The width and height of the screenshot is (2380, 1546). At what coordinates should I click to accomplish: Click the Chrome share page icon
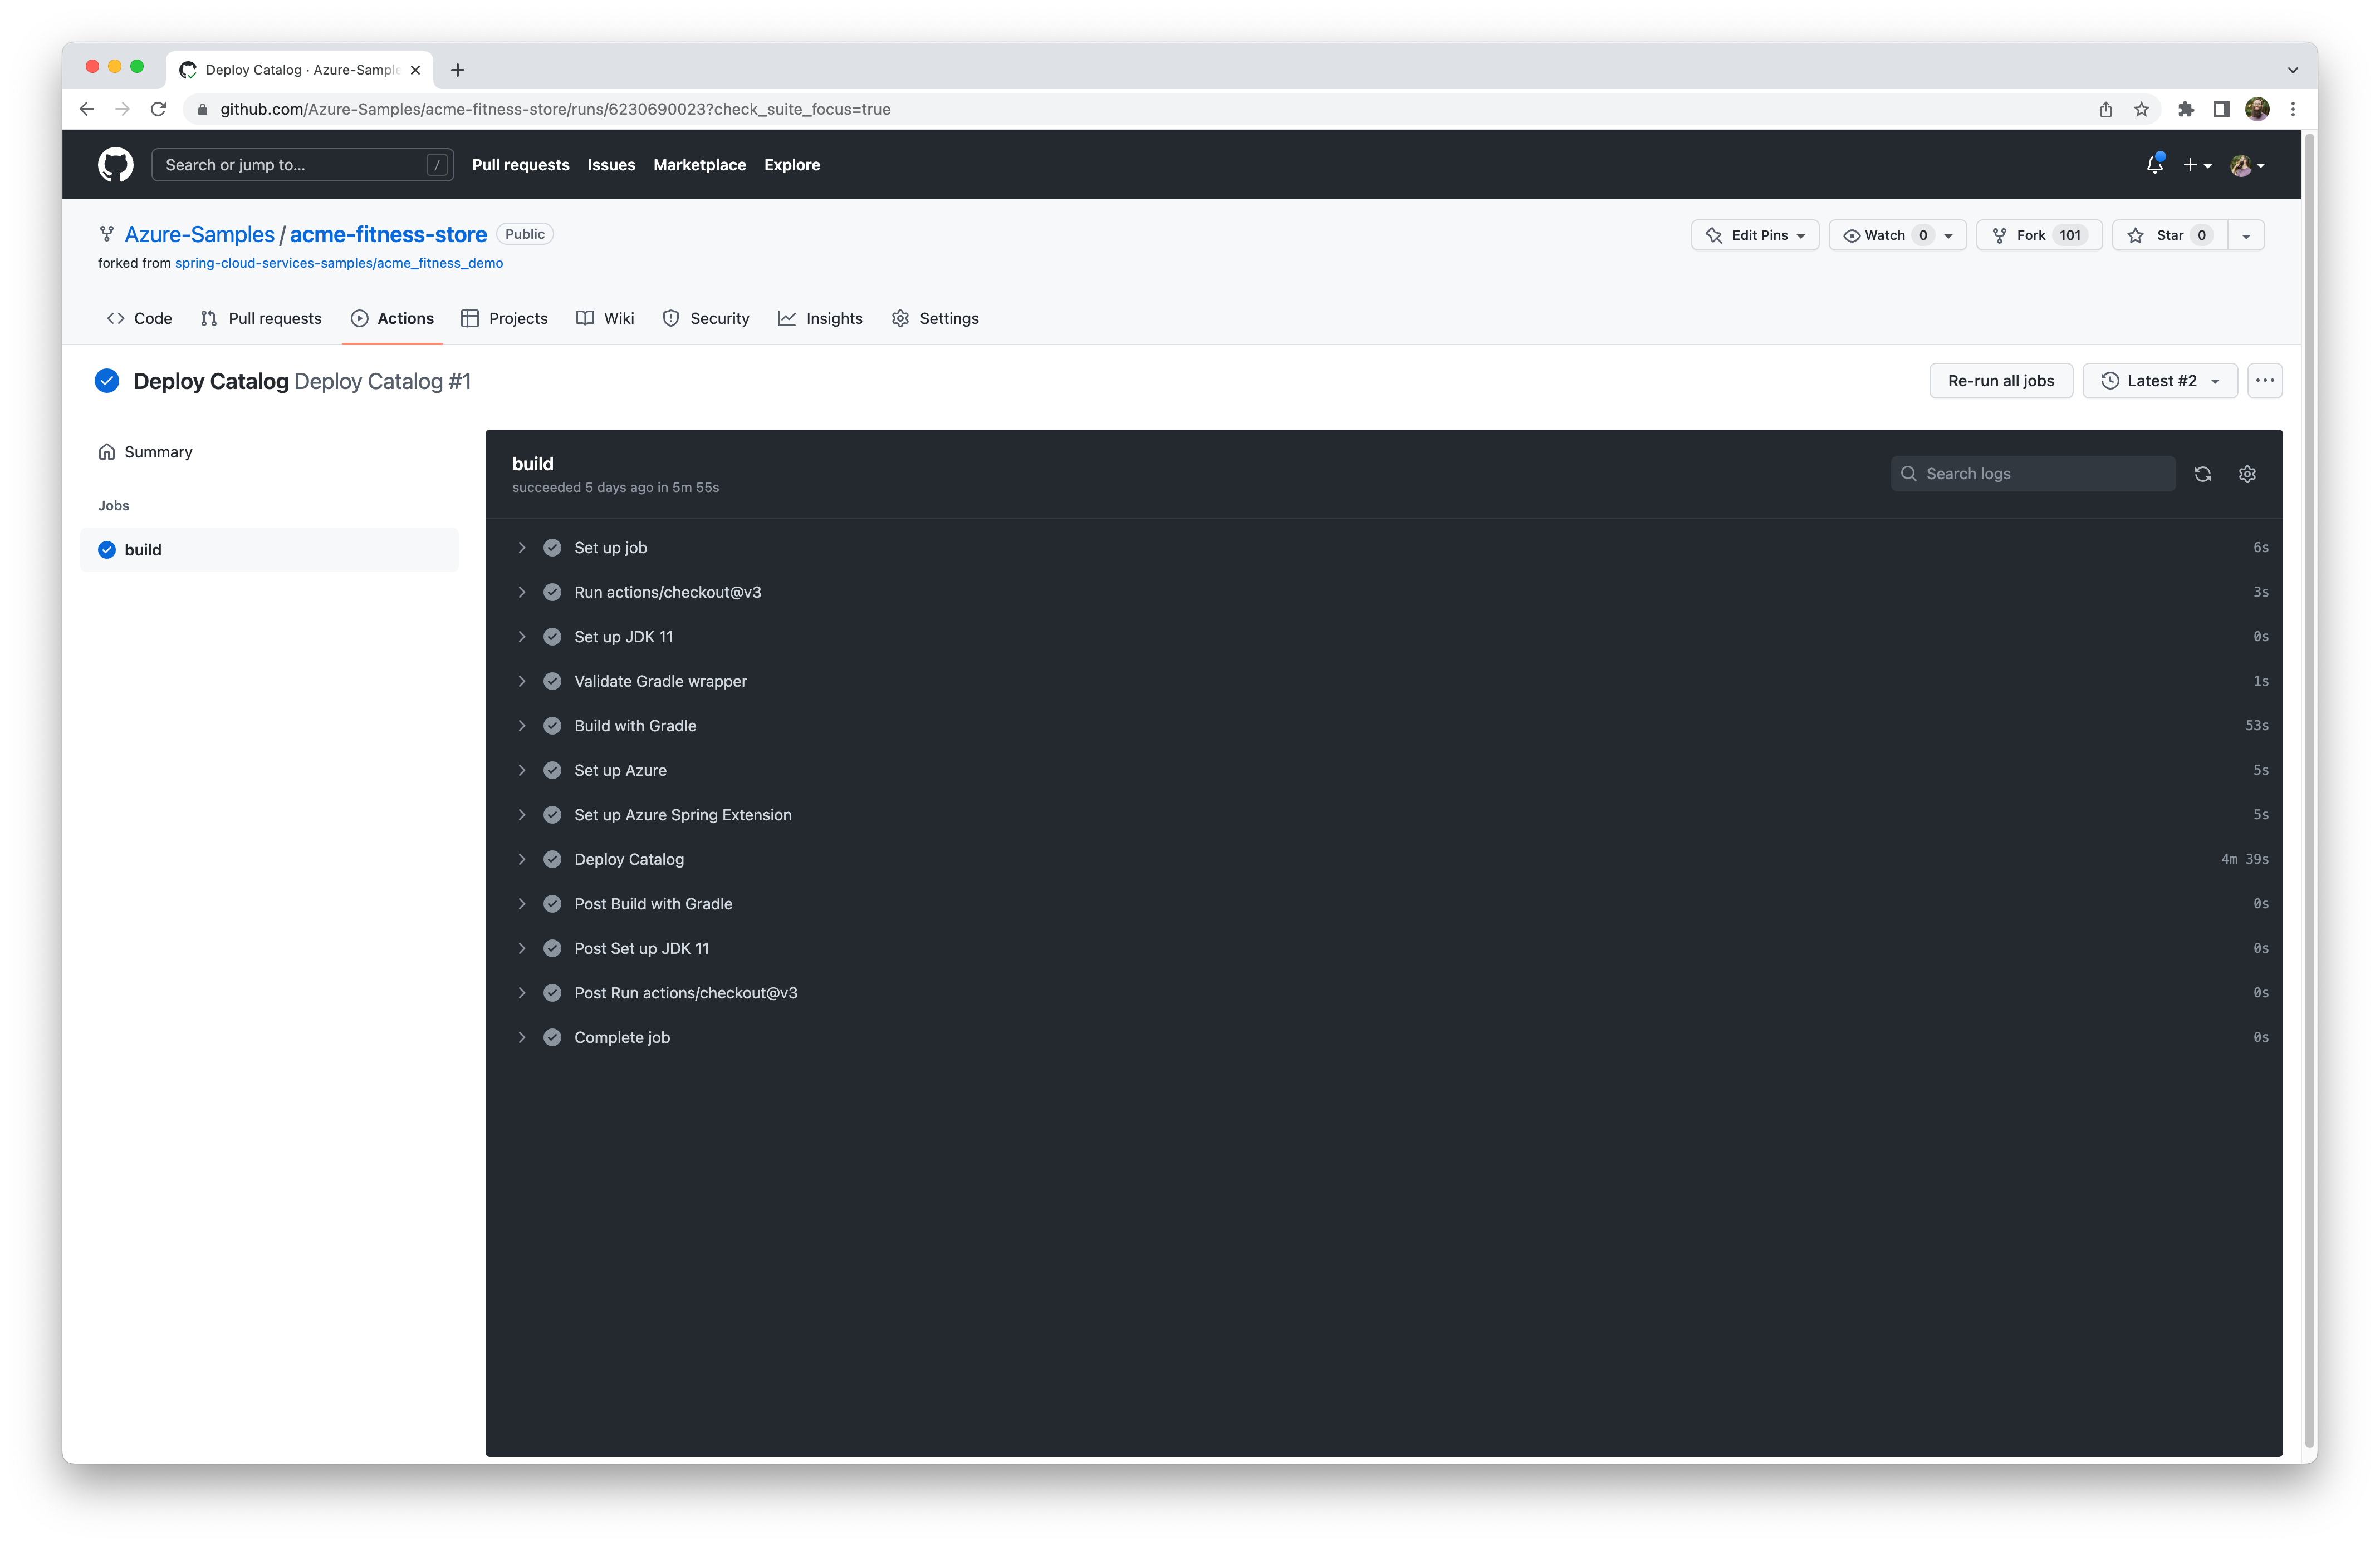tap(2105, 109)
